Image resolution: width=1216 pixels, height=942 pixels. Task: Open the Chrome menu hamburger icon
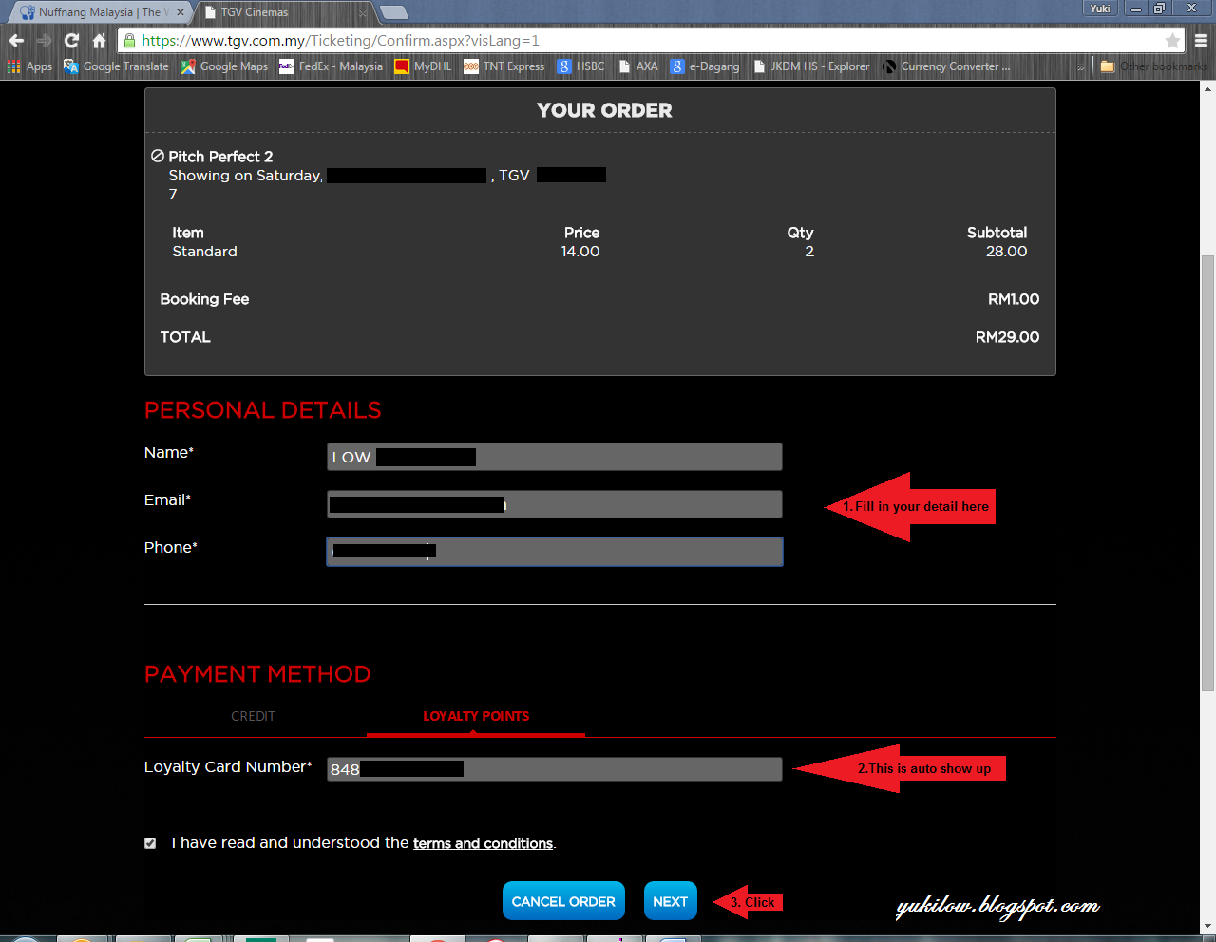tap(1201, 41)
